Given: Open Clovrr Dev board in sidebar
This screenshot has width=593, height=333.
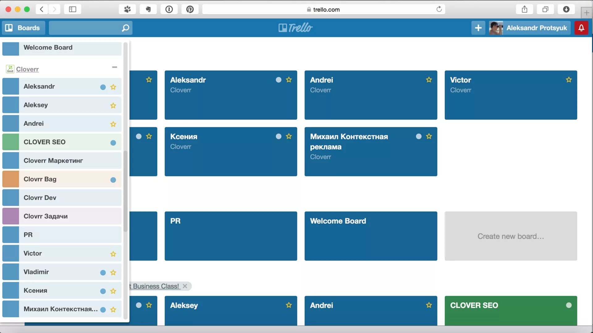Looking at the screenshot, I should 62,198.
